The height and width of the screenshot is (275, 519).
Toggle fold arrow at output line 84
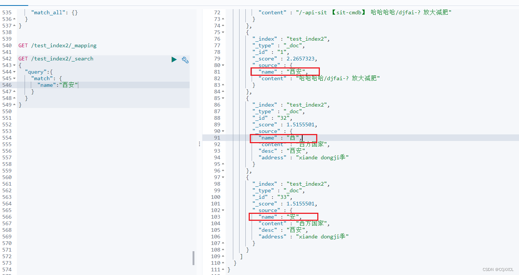(223, 92)
